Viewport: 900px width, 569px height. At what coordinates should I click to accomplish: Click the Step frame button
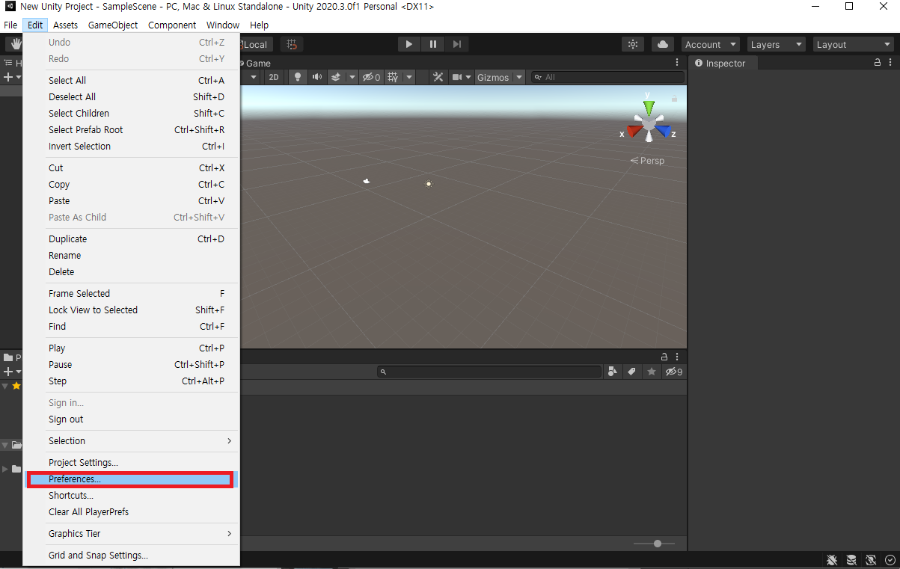[458, 45]
